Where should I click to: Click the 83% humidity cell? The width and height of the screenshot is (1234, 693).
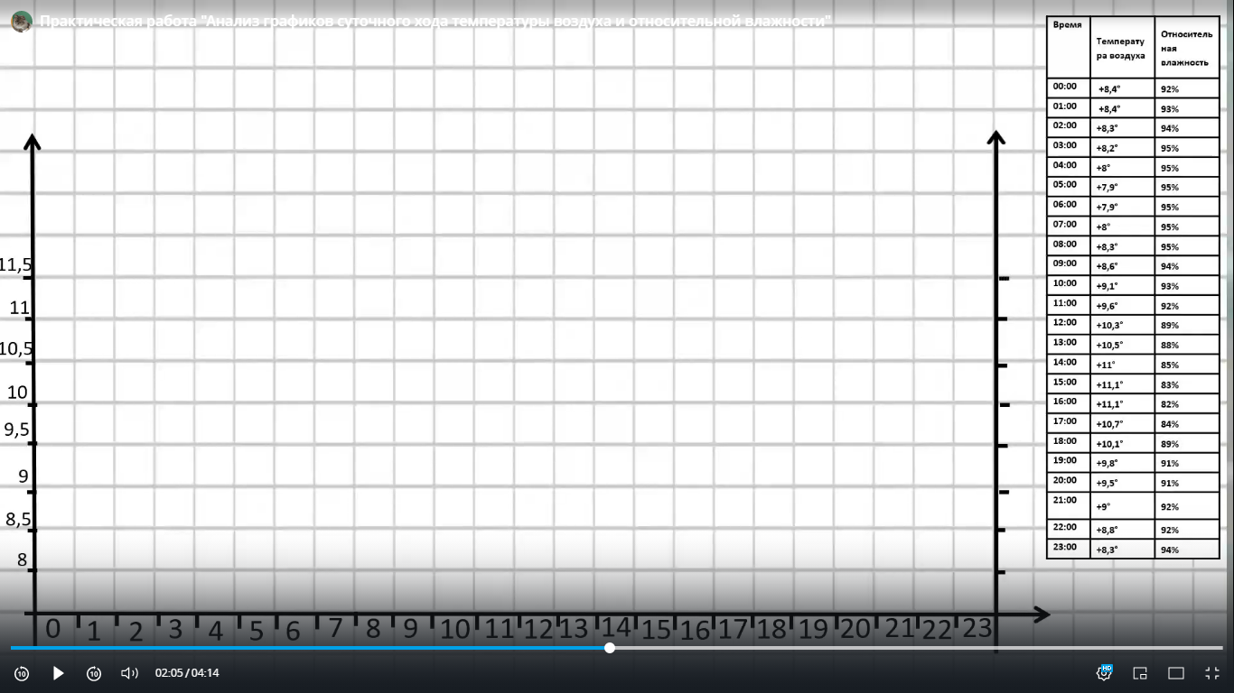point(1187,384)
